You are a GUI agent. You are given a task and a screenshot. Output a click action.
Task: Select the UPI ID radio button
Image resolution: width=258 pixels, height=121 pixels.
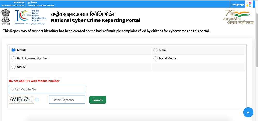[x=13, y=67]
